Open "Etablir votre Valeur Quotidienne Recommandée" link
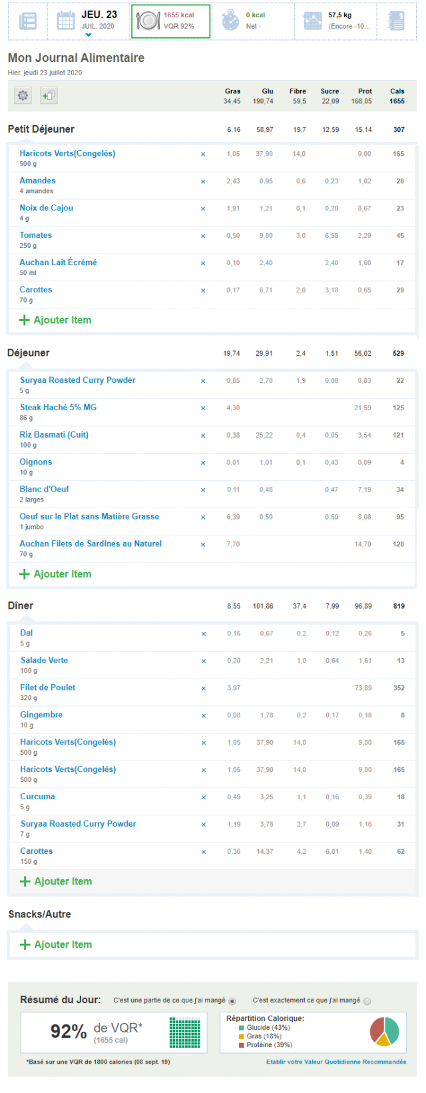The image size is (426, 1093). pyautogui.click(x=336, y=1062)
